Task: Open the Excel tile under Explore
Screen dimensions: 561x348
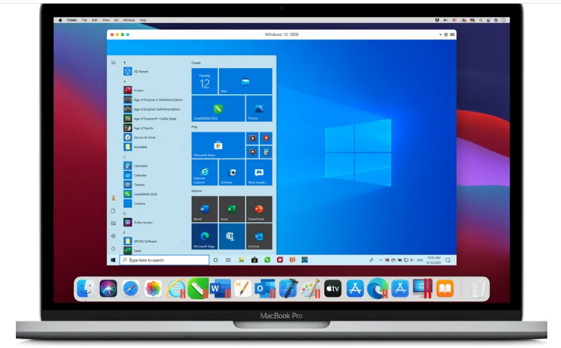Action: click(232, 209)
